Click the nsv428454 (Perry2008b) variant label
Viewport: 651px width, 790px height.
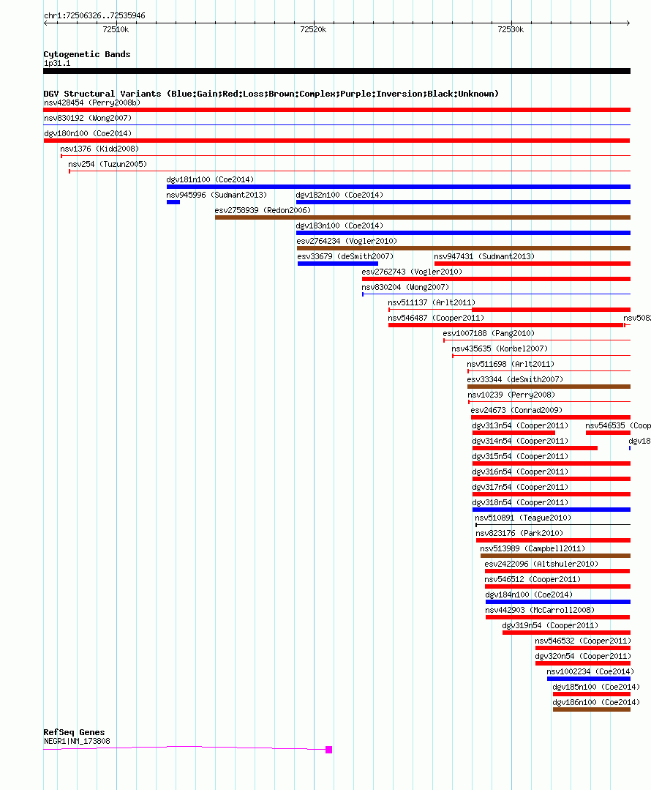pos(92,103)
